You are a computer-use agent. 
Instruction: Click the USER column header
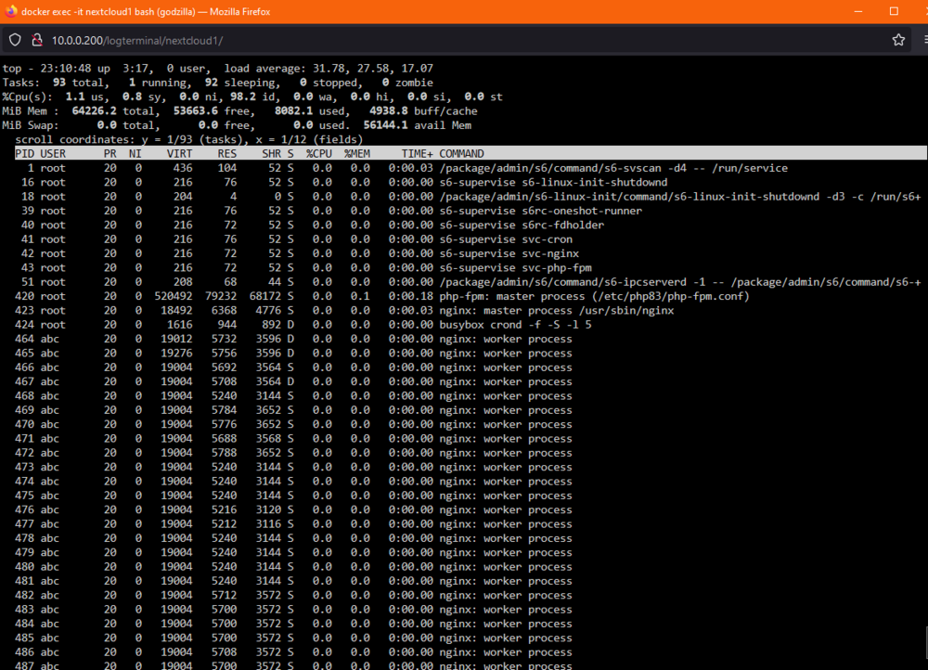(x=53, y=153)
